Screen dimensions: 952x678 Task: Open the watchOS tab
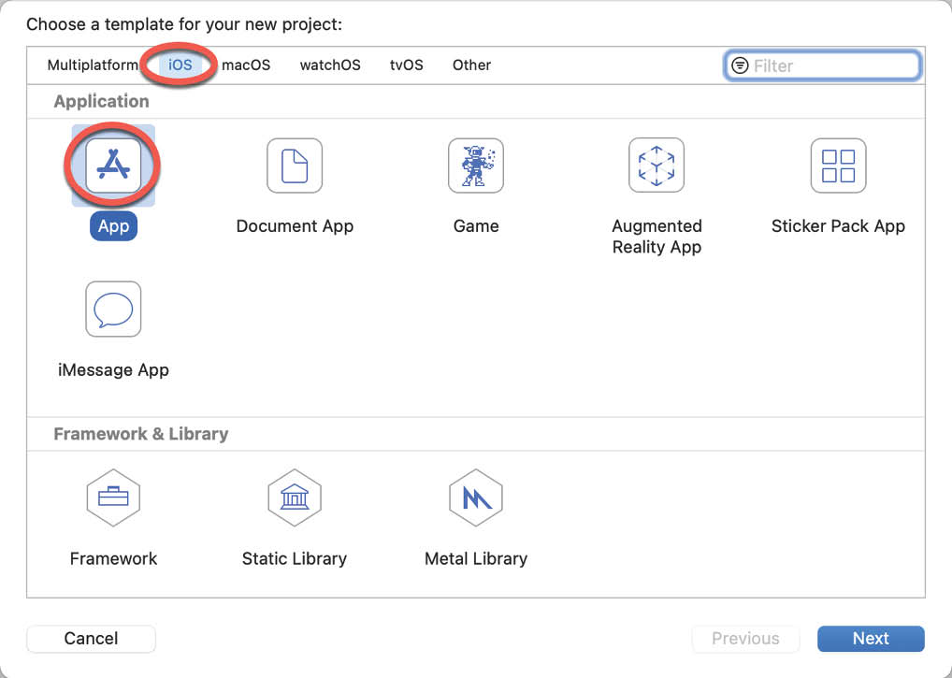330,65
